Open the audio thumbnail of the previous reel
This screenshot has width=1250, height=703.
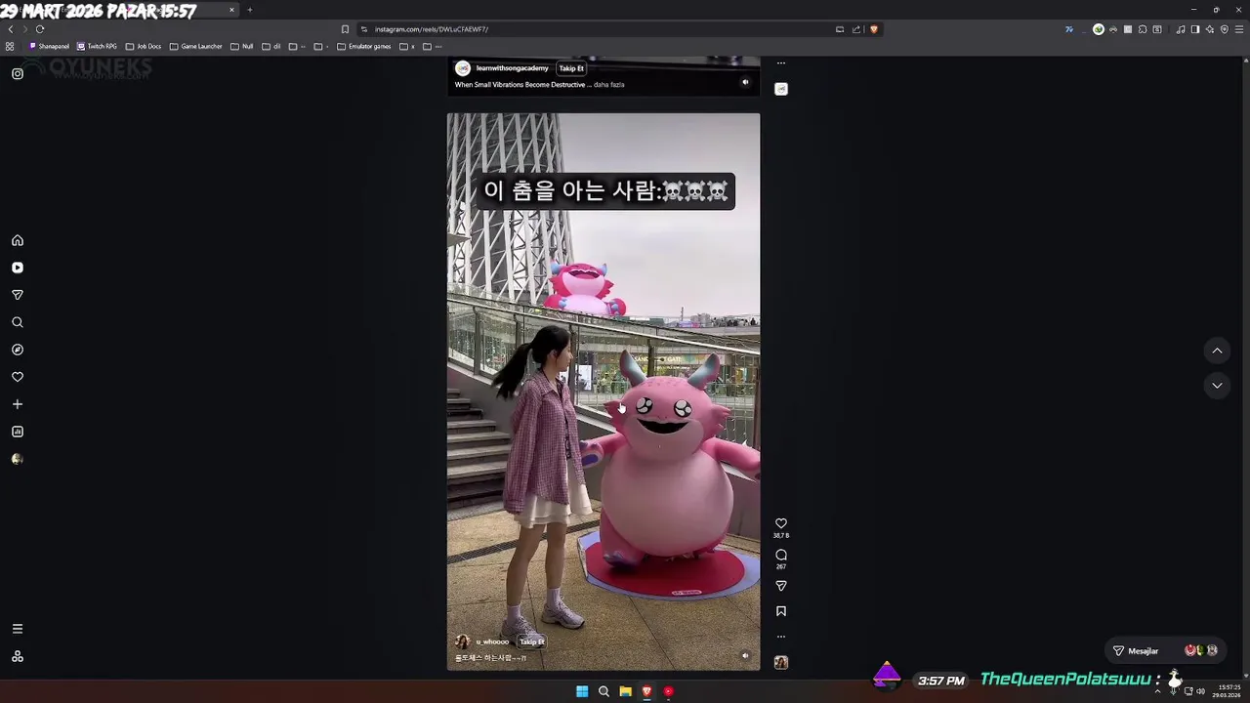(781, 89)
